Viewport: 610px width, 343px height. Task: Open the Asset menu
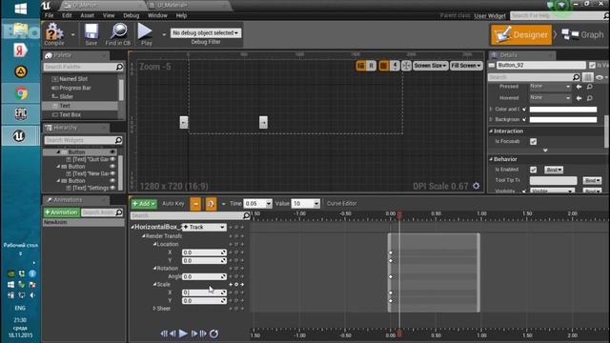point(87,15)
